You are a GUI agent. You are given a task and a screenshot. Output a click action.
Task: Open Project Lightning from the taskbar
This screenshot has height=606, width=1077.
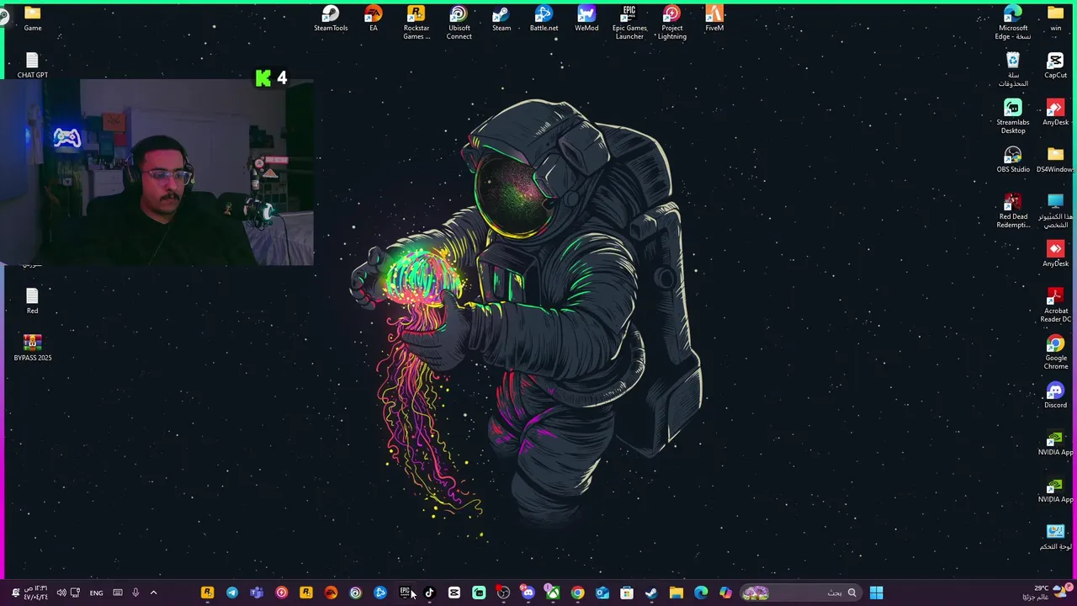pyautogui.click(x=281, y=593)
